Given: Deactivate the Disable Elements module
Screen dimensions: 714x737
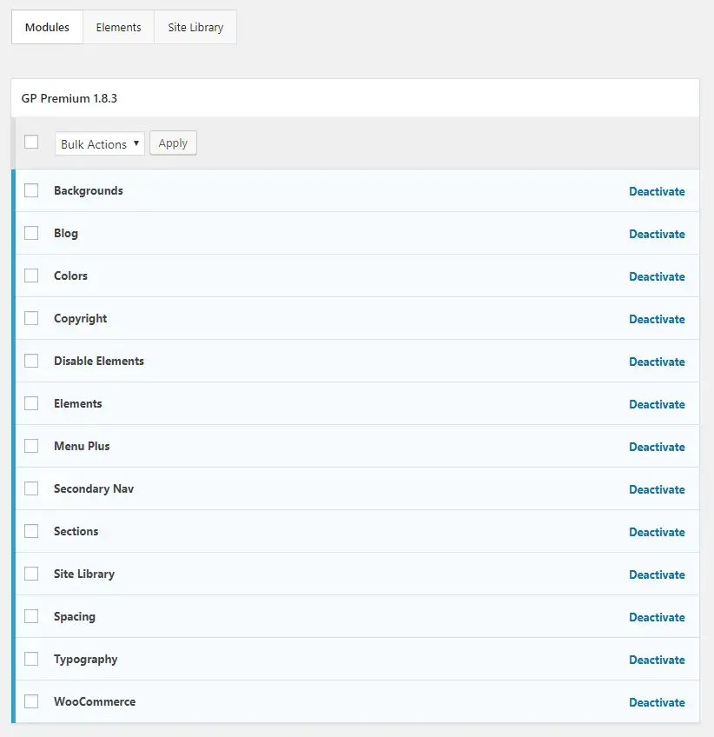Looking at the screenshot, I should click(657, 362).
